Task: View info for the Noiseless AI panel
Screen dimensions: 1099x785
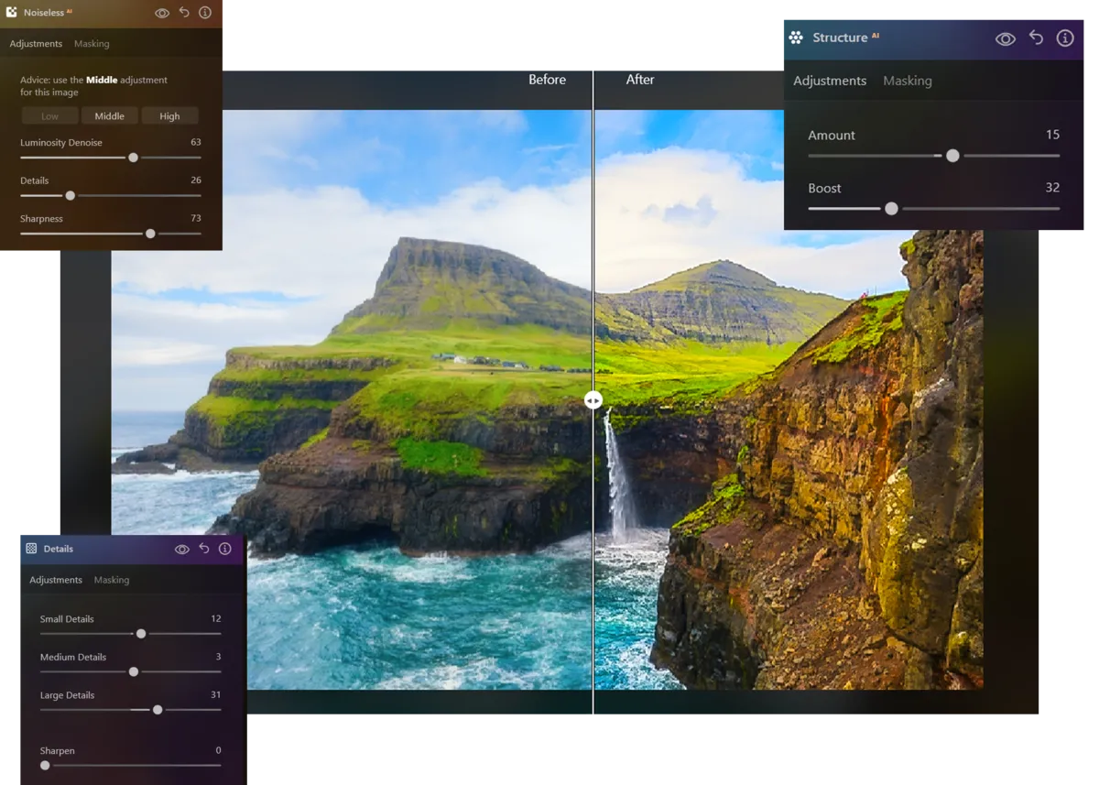Action: pos(205,13)
